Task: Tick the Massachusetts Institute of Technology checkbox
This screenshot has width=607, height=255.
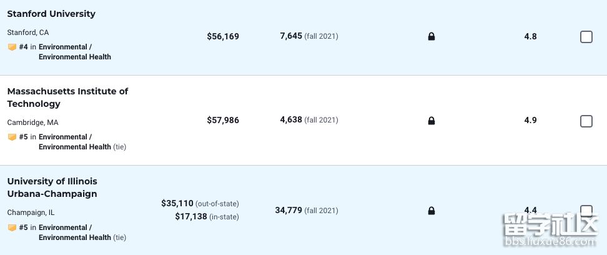Action: pos(586,121)
